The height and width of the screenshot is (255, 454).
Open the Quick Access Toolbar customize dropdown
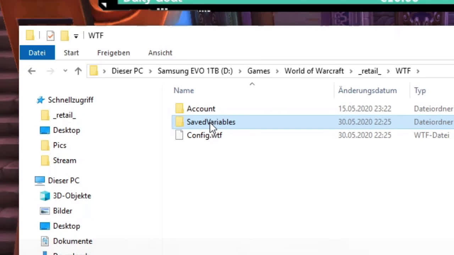[x=76, y=36]
